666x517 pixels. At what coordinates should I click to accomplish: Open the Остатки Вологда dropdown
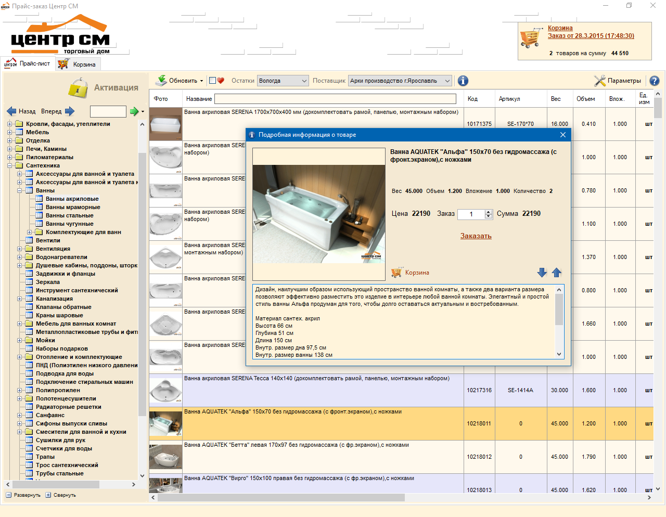click(283, 81)
